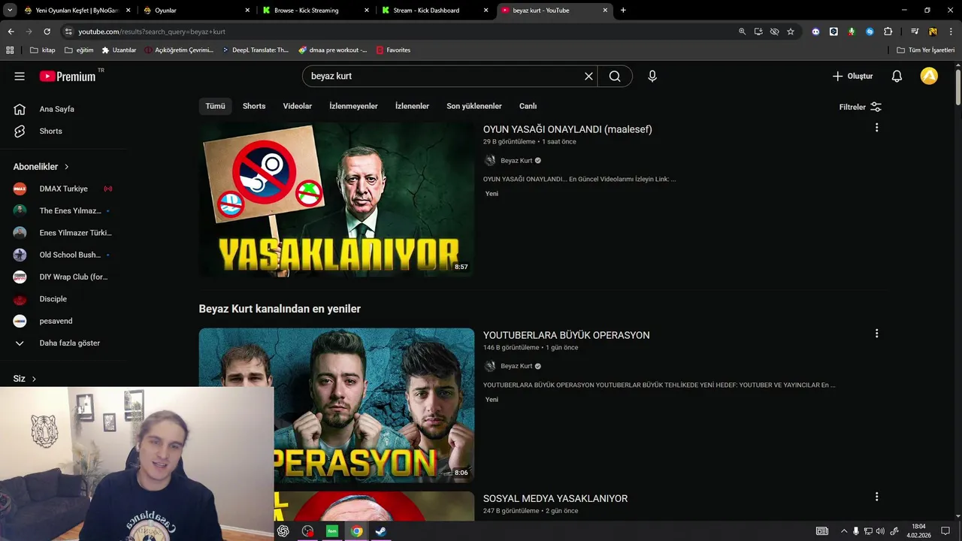Screen dimensions: 962x541
Task: Start voice search with microphone
Action: [652, 76]
